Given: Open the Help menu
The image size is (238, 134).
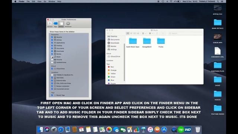Looking at the screenshot, I should click(59, 1).
